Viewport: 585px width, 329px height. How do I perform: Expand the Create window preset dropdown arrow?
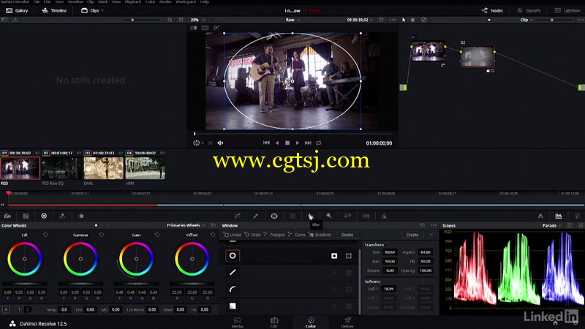[x=431, y=235]
